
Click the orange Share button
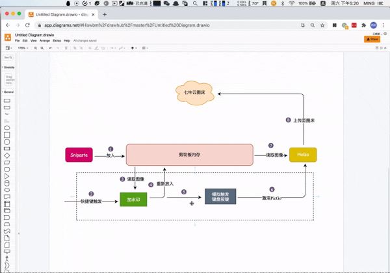pyautogui.click(x=372, y=39)
